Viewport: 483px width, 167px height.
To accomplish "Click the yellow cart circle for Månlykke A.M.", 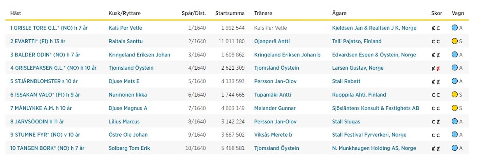I will (454, 108).
